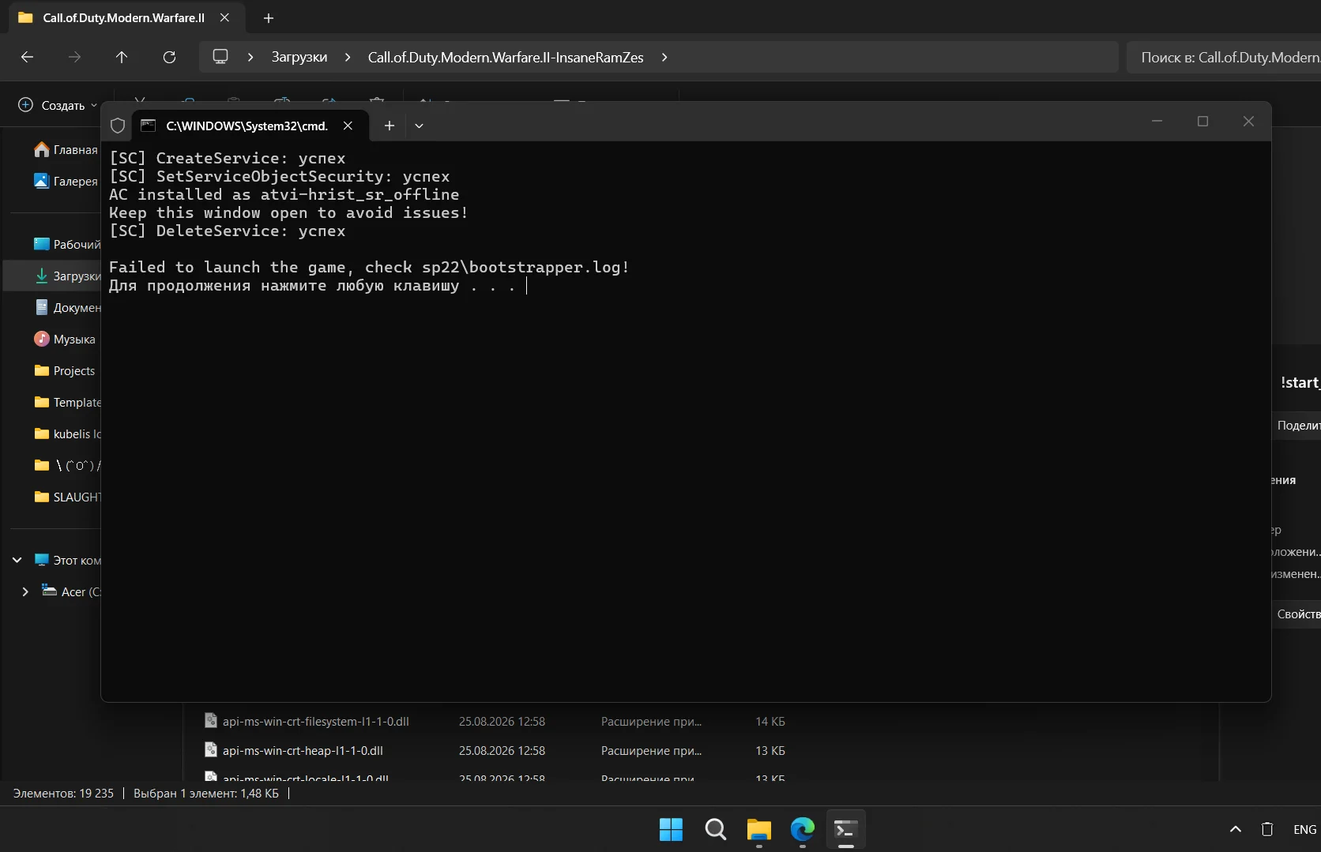
Task: Expand chevron before the Загрузки breadcrumb
Action: click(250, 57)
